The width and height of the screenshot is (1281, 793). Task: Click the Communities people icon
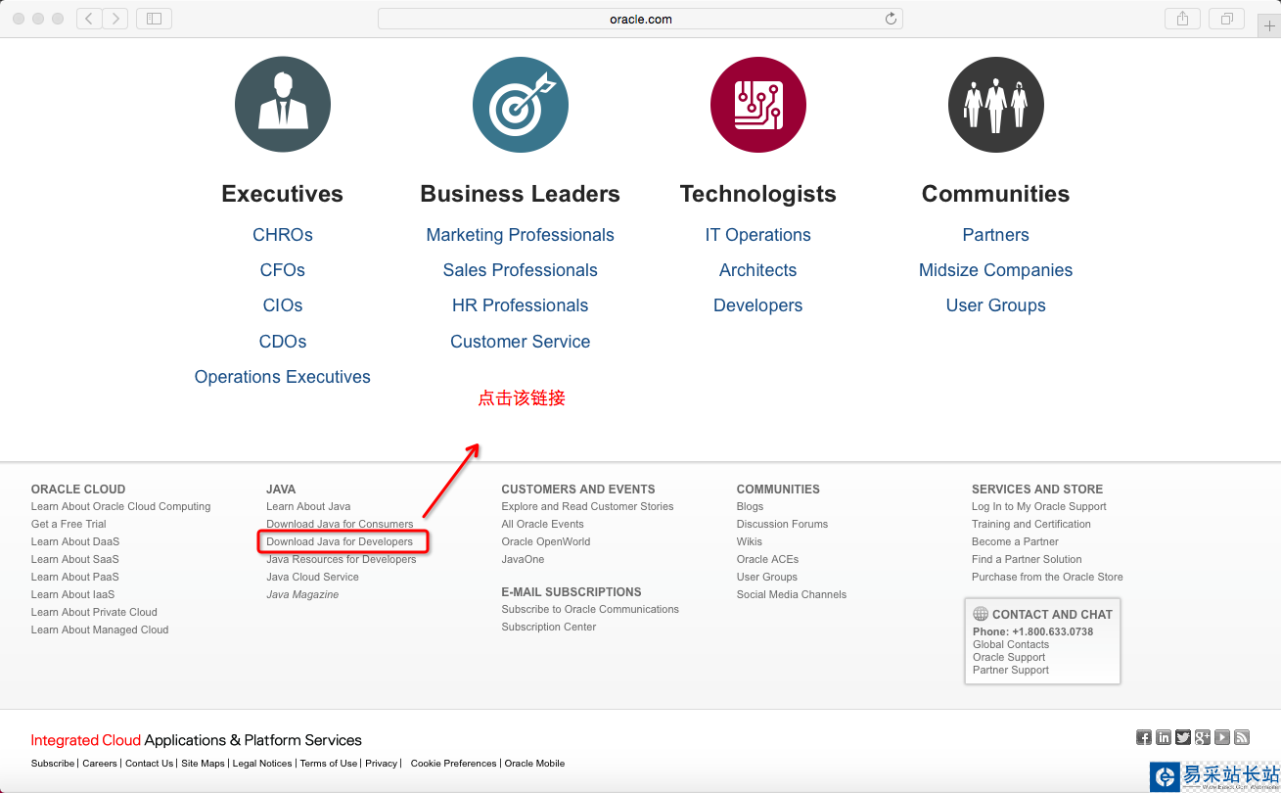pyautogui.click(x=996, y=105)
